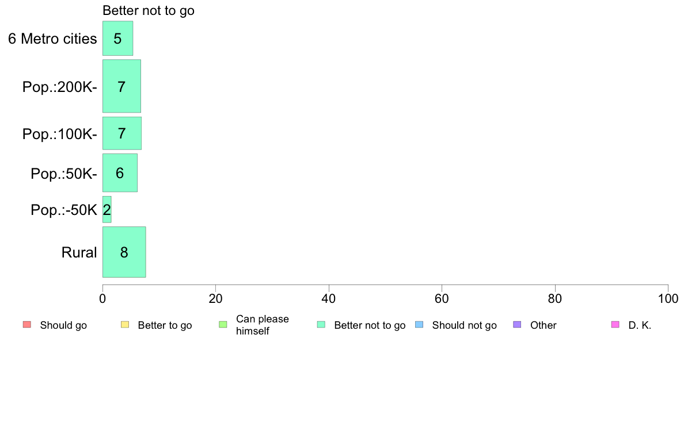This screenshot has height=423, width=684.
Task: Select the Pop.:100K- bar
Action: [x=121, y=133]
